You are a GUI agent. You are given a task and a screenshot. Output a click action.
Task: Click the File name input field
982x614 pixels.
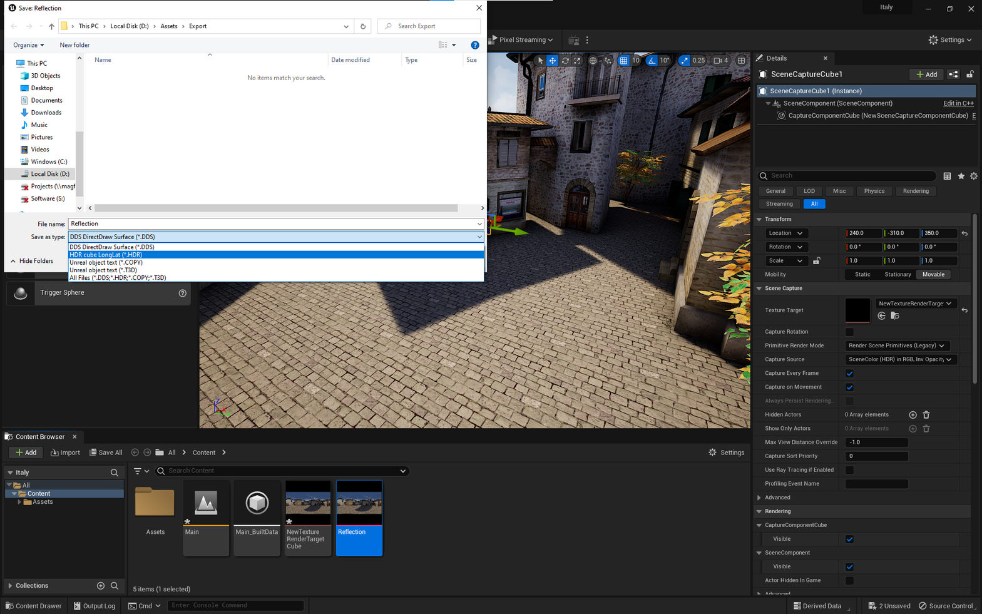[x=272, y=224]
